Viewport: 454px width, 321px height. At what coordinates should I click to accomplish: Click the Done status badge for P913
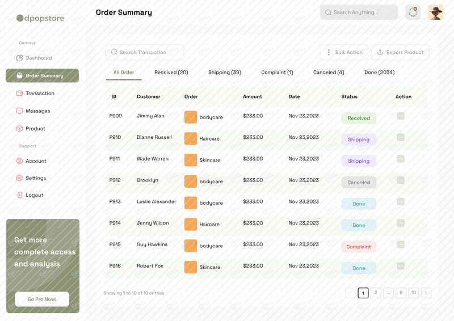click(x=359, y=204)
